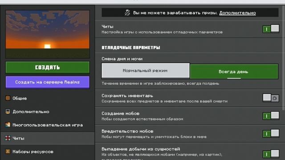Select Всегда день day cycle option
285x160 pixels.
234,72
